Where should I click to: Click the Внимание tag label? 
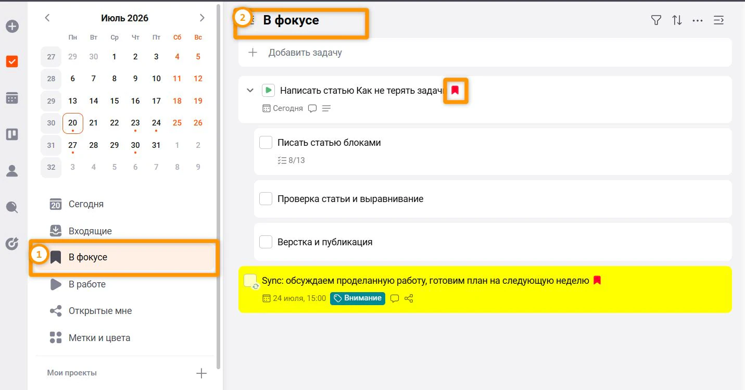click(x=358, y=298)
